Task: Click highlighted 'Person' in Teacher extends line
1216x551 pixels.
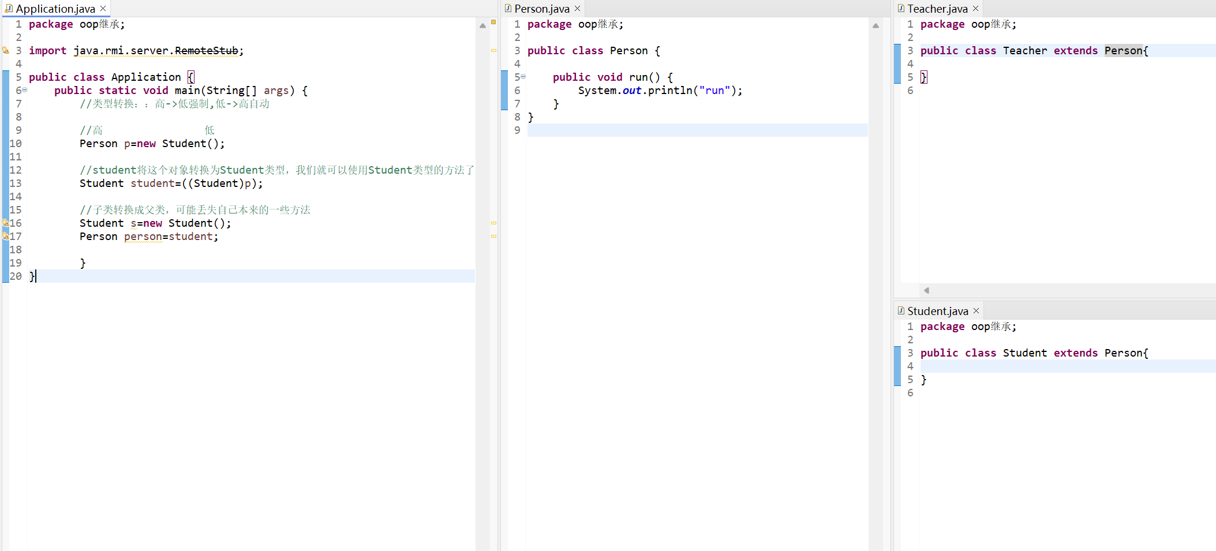Action: [1124, 51]
